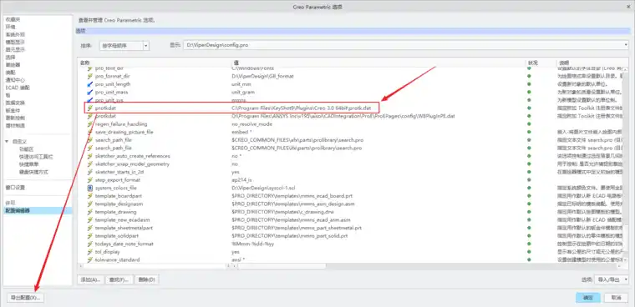Click the lightning icon beside pro_format_dir
The width and height of the screenshot is (635, 307).
[90, 76]
